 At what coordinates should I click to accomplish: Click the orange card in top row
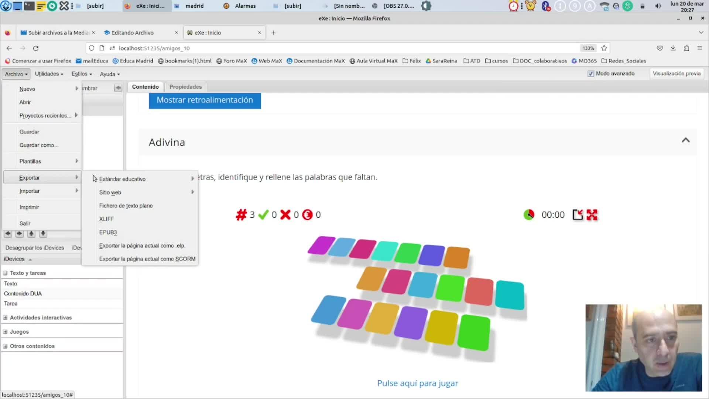tap(456, 257)
